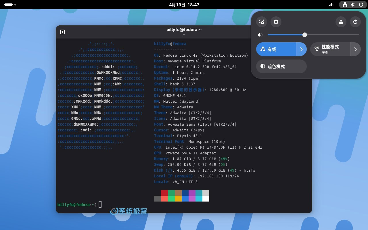Click the Kernel version line text
The image size is (368, 230).
click(195, 67)
